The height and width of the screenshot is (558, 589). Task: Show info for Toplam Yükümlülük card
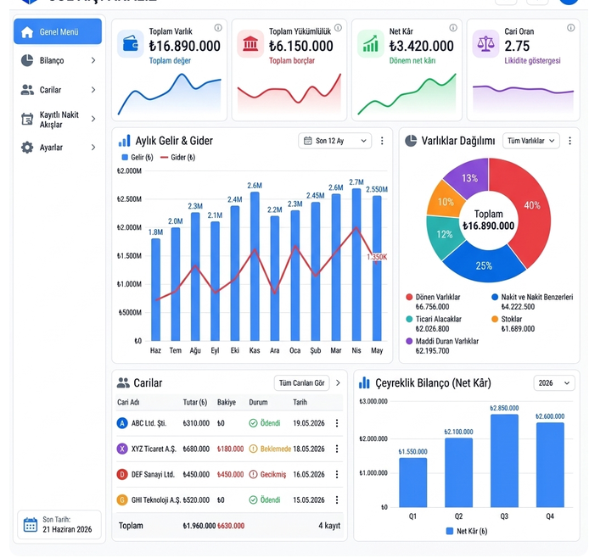coord(338,28)
